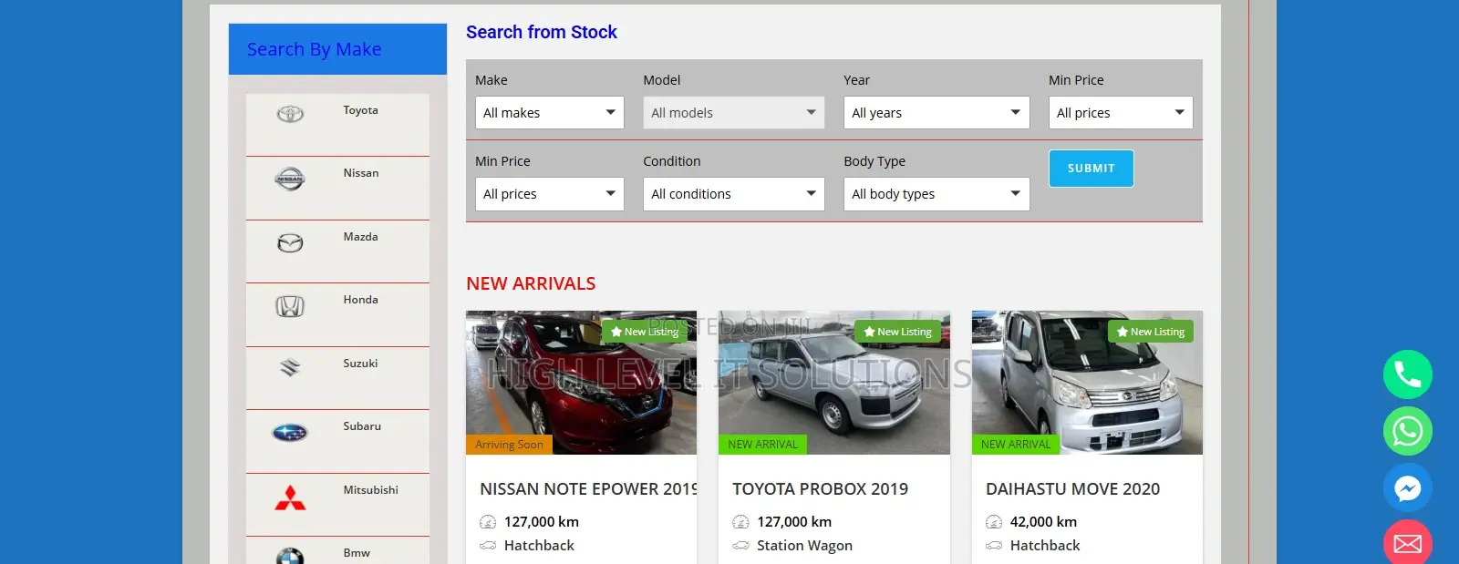This screenshot has width=1459, height=564.
Task: Click the New Listing badge on Toyota Probox
Action: pos(898,332)
